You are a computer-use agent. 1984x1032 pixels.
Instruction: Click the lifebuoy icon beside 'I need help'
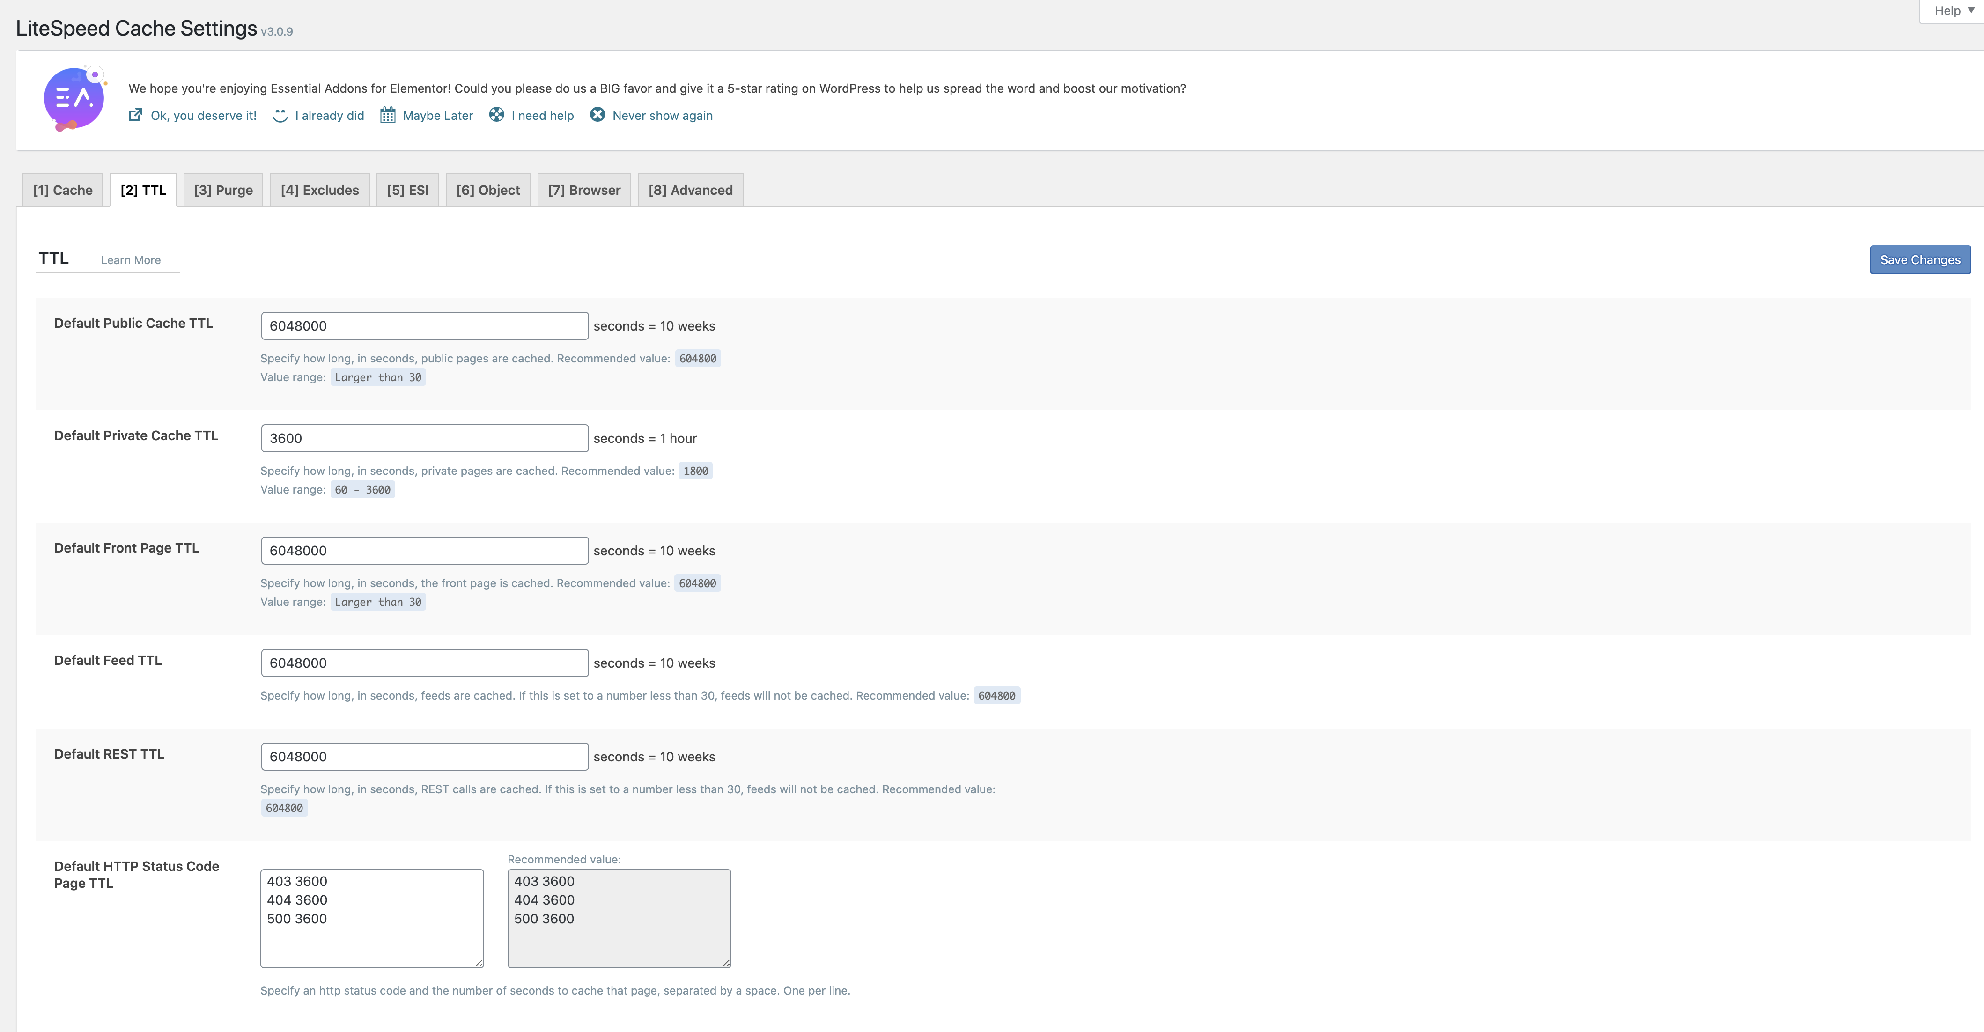pos(497,115)
